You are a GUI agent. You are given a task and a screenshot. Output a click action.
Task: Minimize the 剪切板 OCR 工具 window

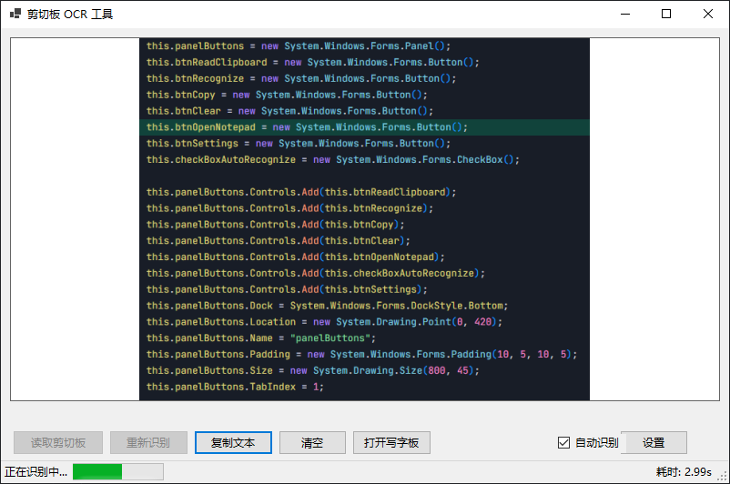click(624, 15)
